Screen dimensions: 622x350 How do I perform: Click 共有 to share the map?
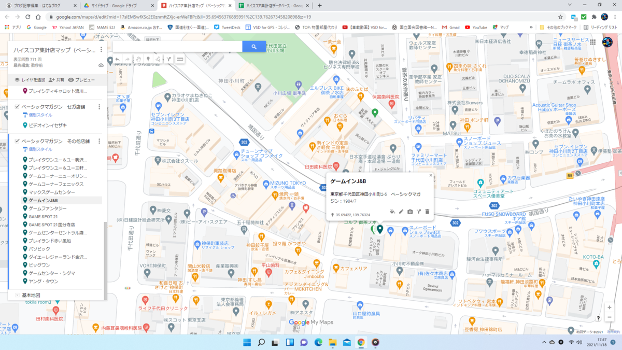[56, 80]
